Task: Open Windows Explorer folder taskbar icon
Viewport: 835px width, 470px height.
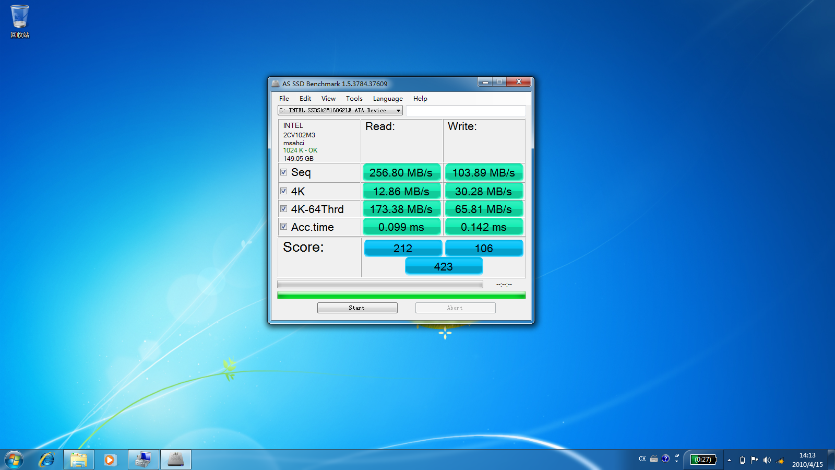Action: (x=79, y=460)
